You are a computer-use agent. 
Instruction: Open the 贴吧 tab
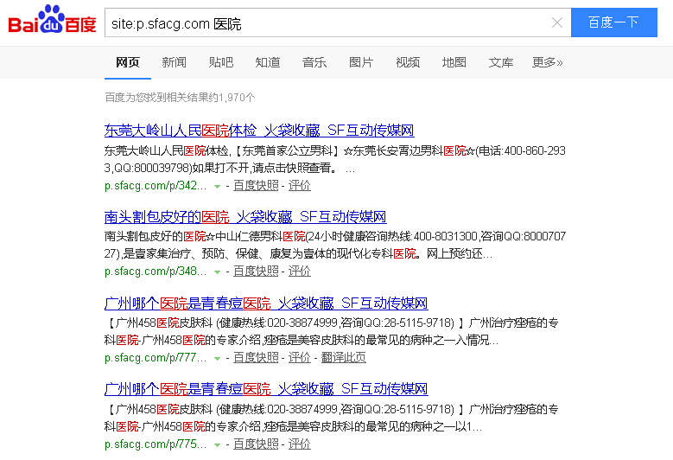pyautogui.click(x=221, y=62)
